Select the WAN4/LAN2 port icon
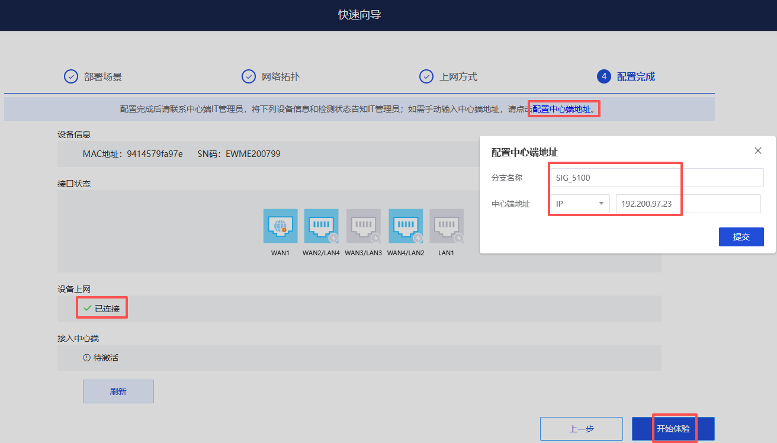777x443 pixels. (406, 226)
